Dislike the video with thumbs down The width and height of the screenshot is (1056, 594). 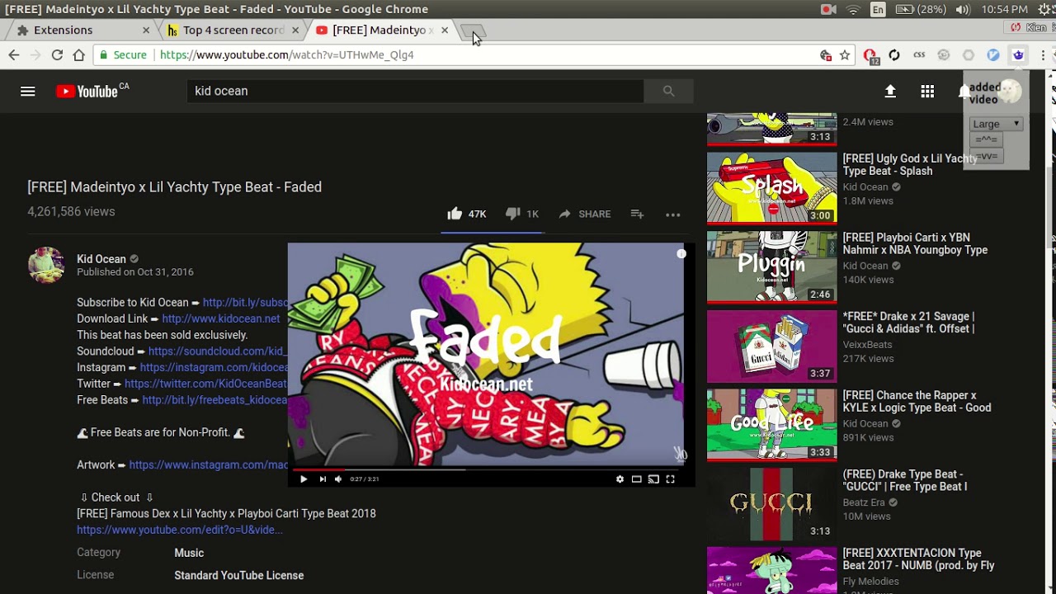point(512,214)
